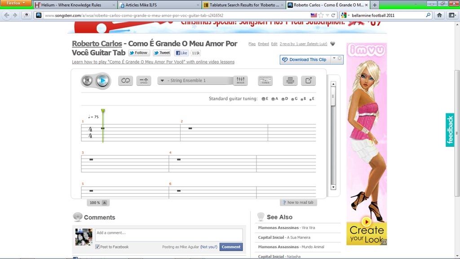Close the Roberto Carlos browser tab
460x259 pixels.
point(366,5)
